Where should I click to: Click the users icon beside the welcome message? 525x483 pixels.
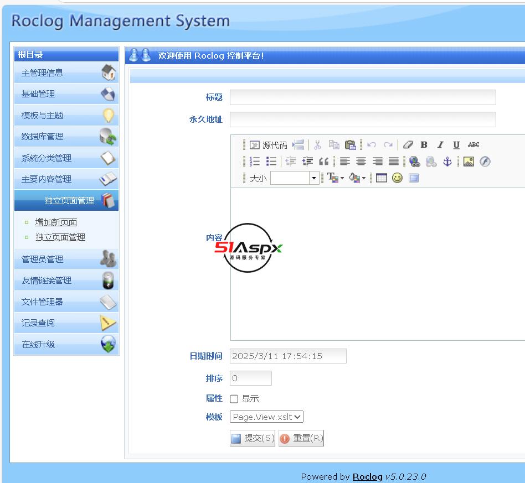coord(140,55)
